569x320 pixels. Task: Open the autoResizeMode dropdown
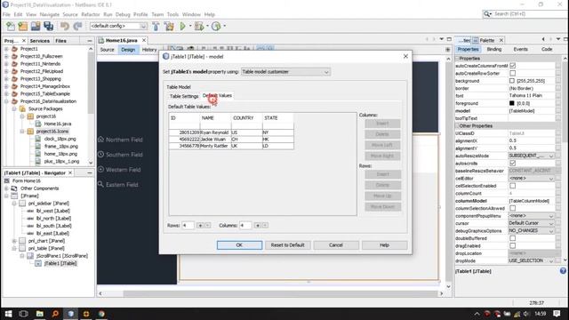532,156
